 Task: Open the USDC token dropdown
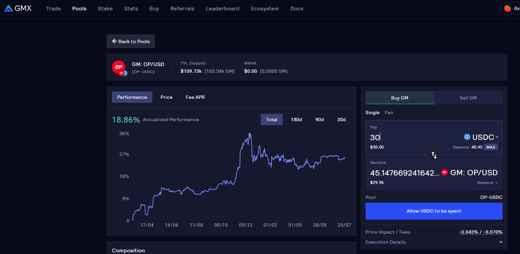[481, 137]
